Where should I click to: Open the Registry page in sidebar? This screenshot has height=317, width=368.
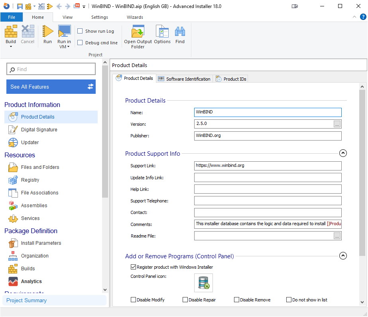pyautogui.click(x=51, y=180)
